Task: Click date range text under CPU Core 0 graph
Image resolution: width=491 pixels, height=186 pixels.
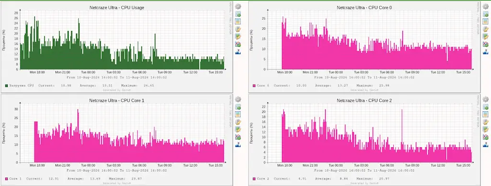Action: click(x=364, y=77)
